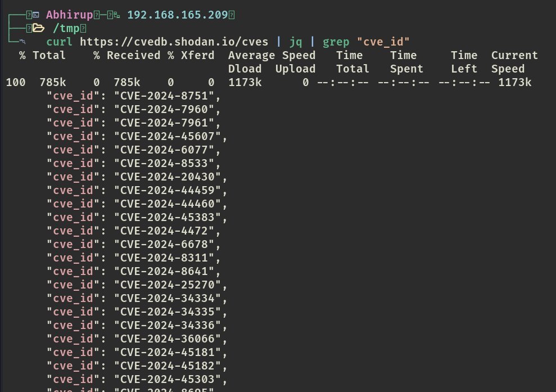The width and height of the screenshot is (556, 392).
Task: Click the open folder icon beside /tmp
Action: pyautogui.click(x=38, y=29)
